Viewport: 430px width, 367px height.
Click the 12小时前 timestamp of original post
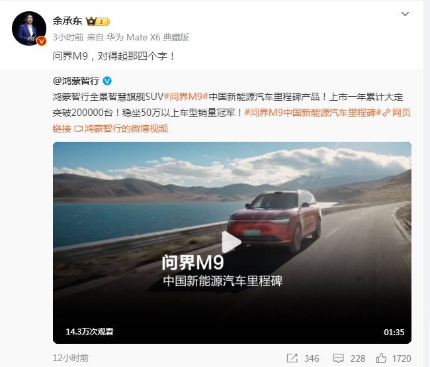click(x=71, y=358)
